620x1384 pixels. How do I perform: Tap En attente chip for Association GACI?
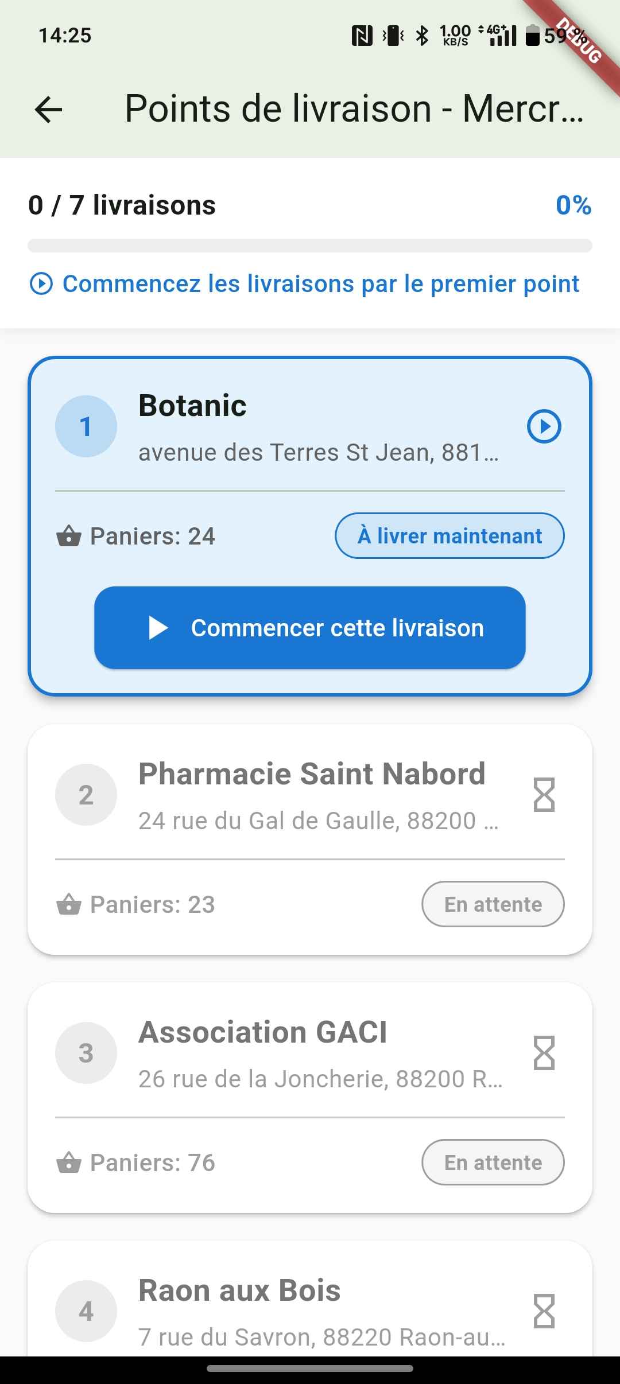(x=493, y=1163)
